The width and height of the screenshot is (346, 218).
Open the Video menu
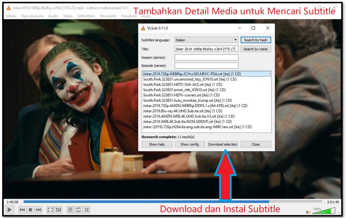point(68,16)
